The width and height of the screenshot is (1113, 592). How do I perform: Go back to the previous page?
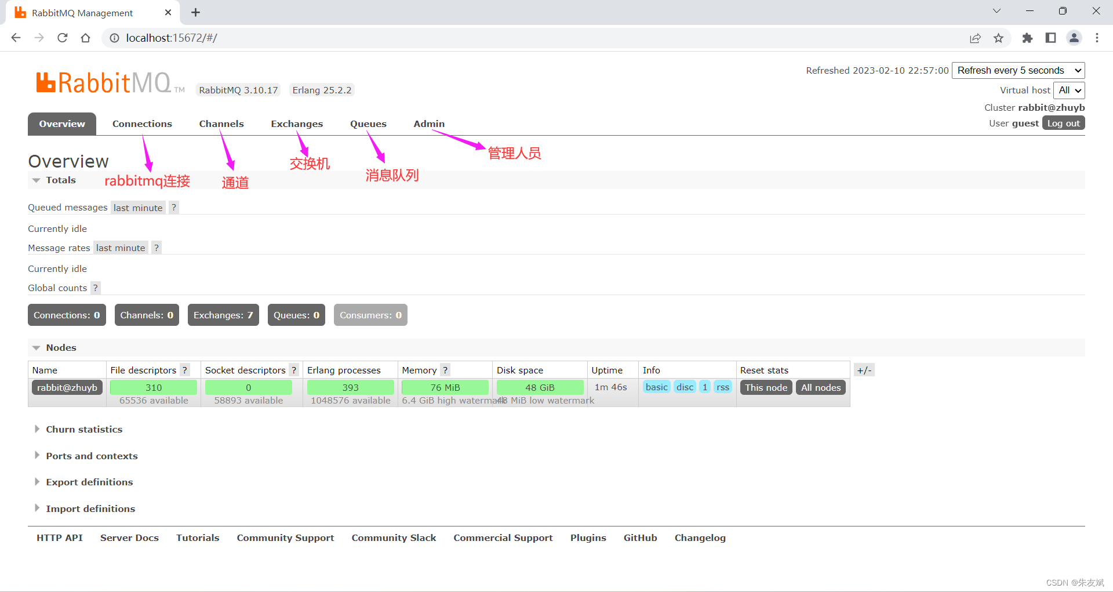(x=16, y=38)
